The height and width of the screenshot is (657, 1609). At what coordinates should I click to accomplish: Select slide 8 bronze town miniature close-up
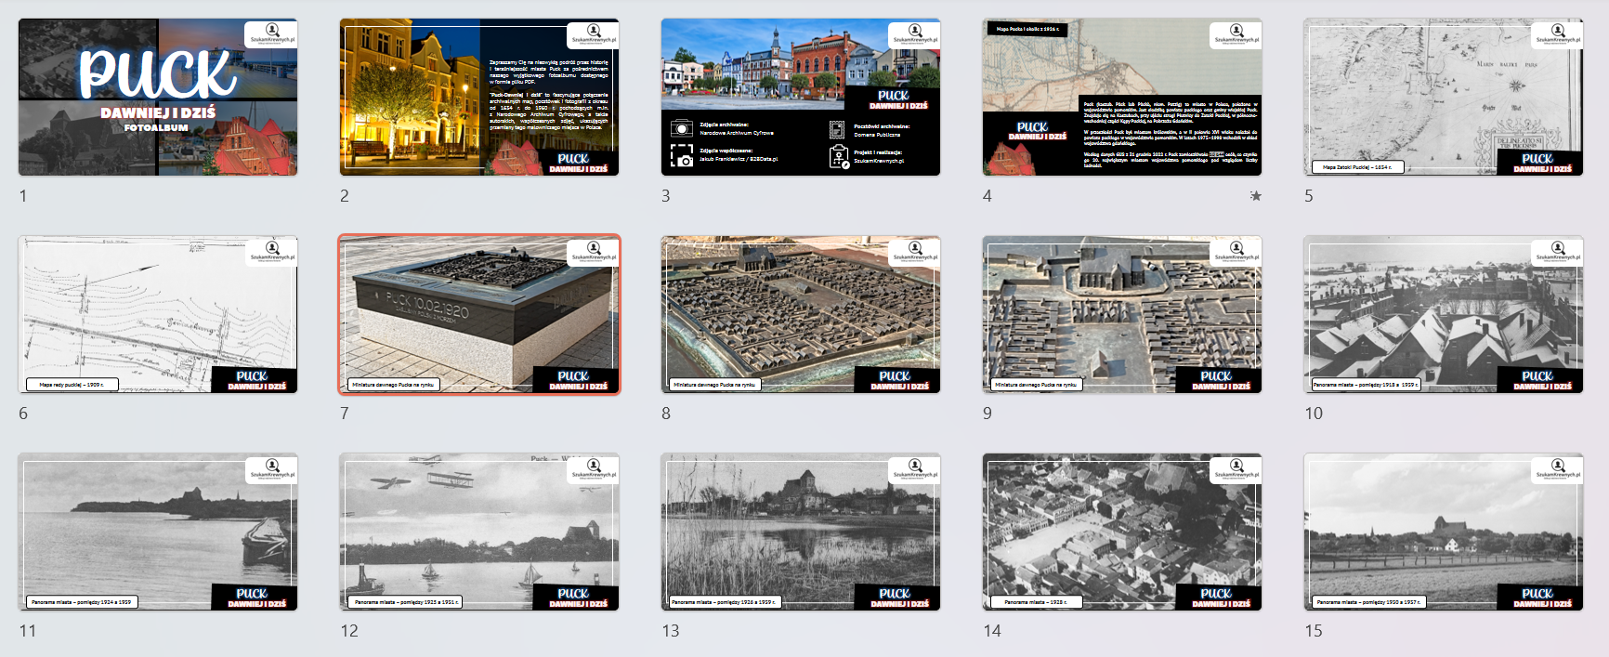[x=800, y=314]
